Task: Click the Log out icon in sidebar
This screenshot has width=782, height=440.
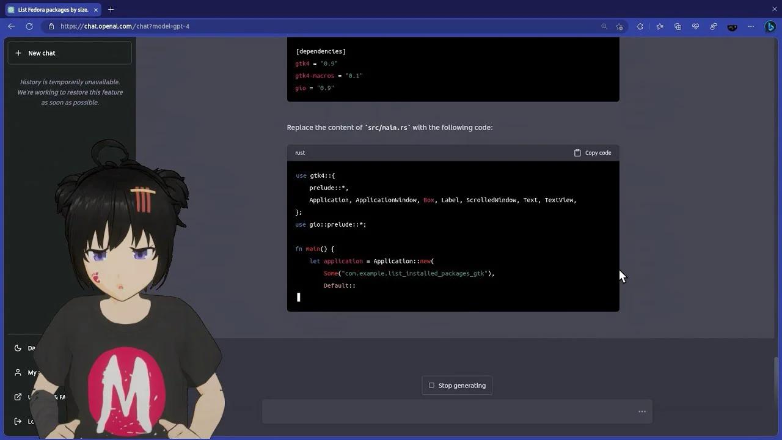Action: 18,421
